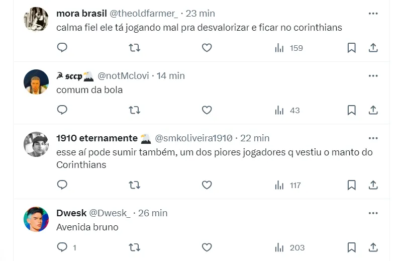Reply to mora brasil's tweet
The height and width of the screenshot is (261, 396).
point(62,48)
